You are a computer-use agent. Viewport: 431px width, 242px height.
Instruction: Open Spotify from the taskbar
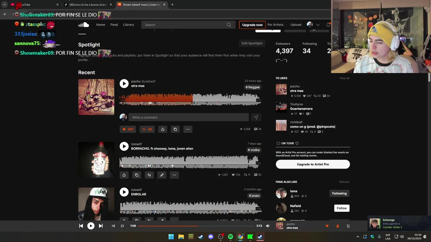[230, 237]
